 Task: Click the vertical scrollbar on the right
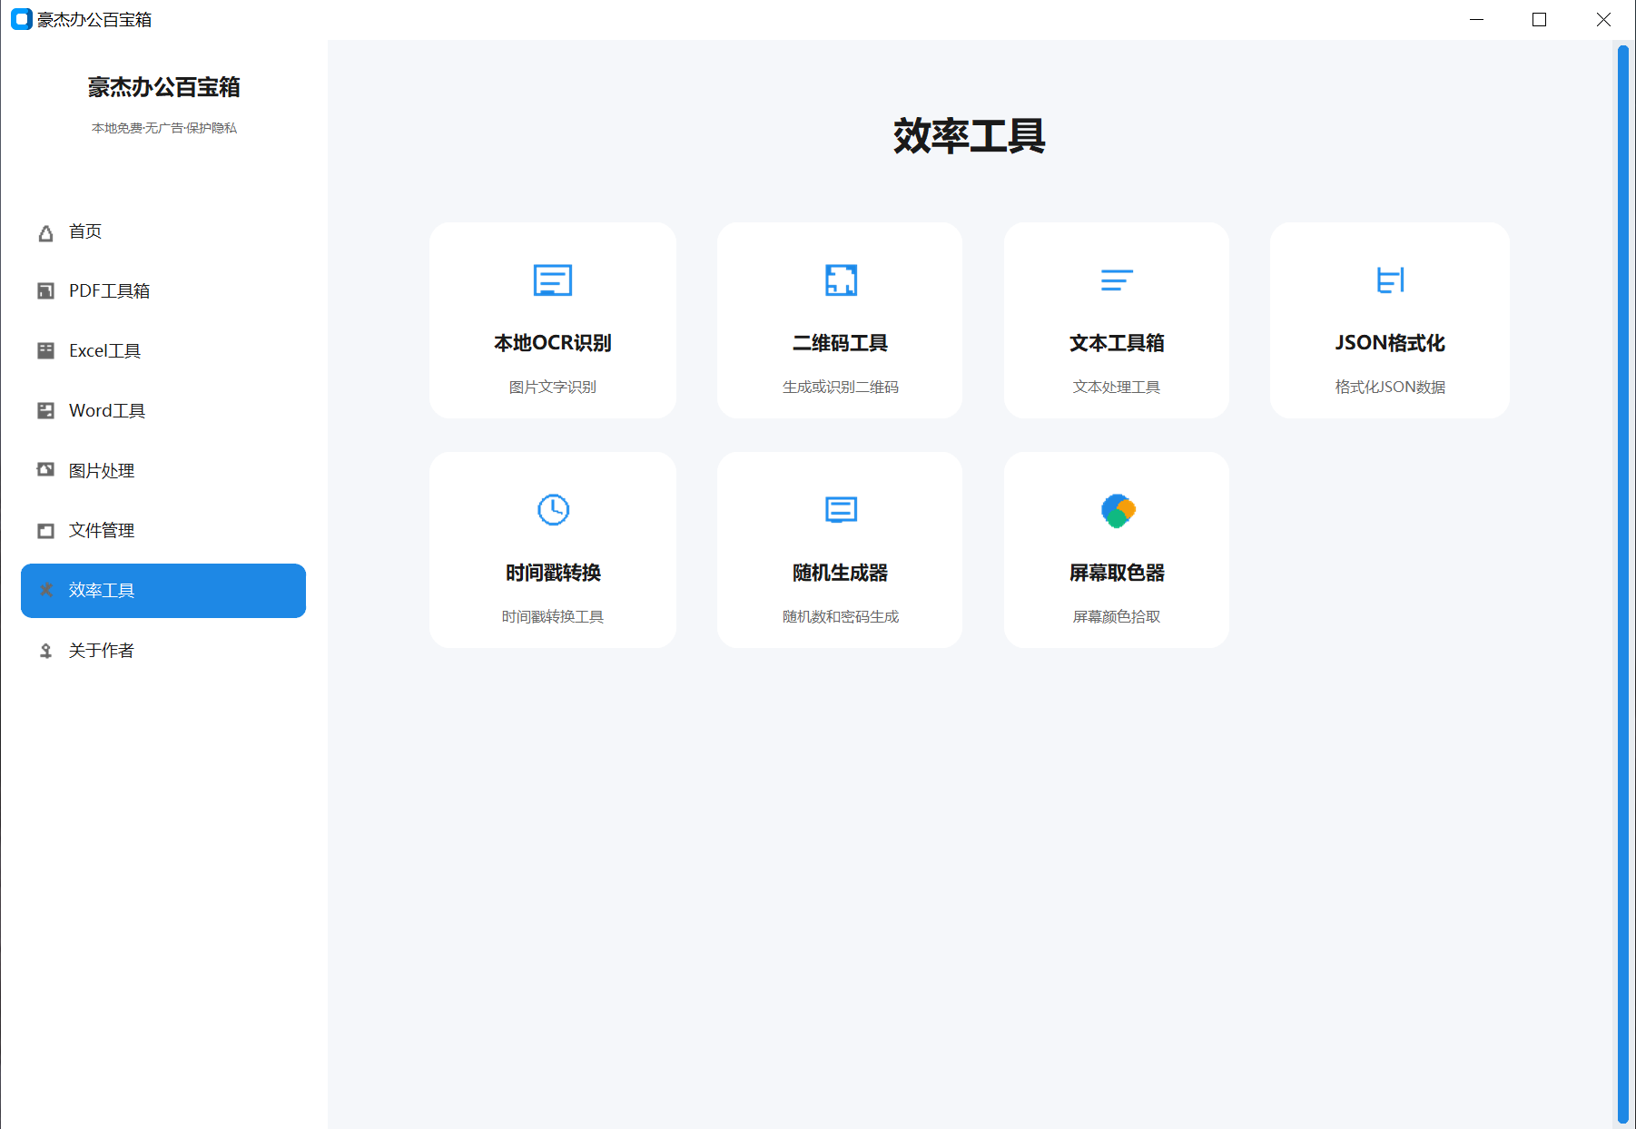(1623, 584)
